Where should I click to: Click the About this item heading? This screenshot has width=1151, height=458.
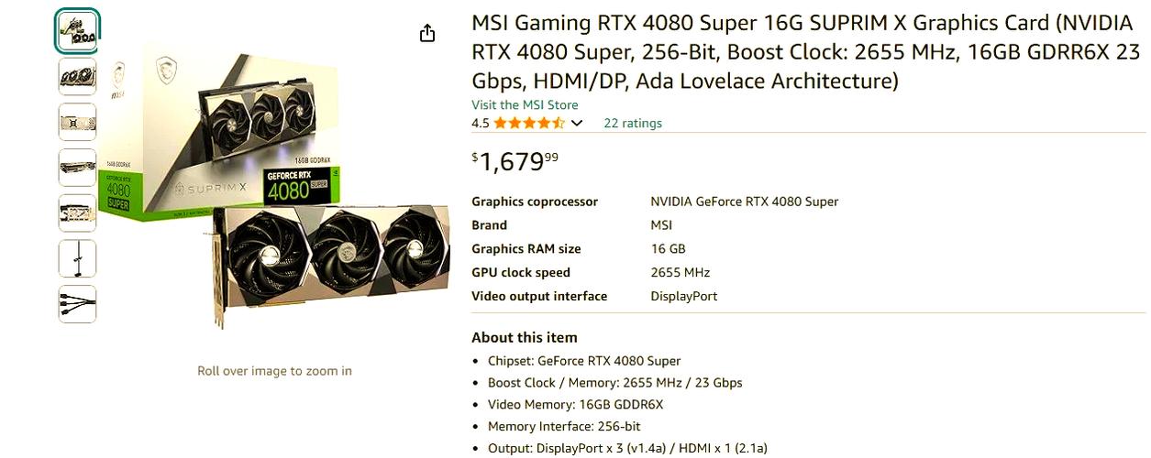(x=525, y=337)
